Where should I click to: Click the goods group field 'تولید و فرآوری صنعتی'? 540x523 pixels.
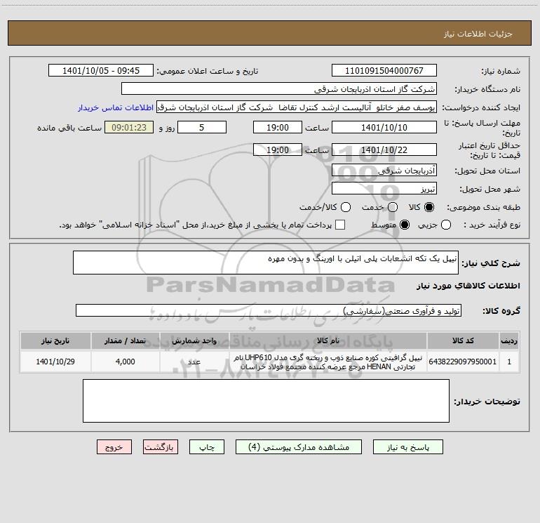point(269,310)
